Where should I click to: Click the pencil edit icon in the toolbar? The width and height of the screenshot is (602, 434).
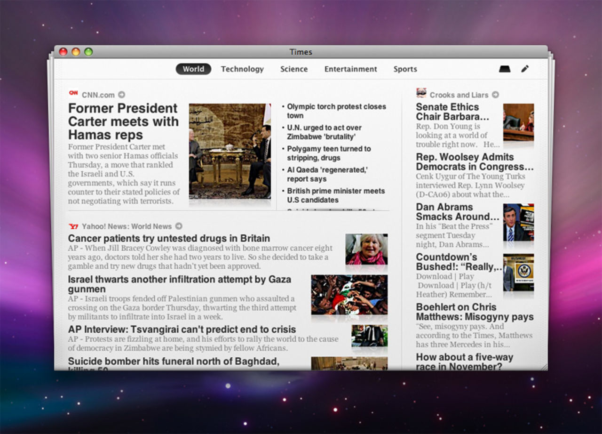click(x=525, y=69)
